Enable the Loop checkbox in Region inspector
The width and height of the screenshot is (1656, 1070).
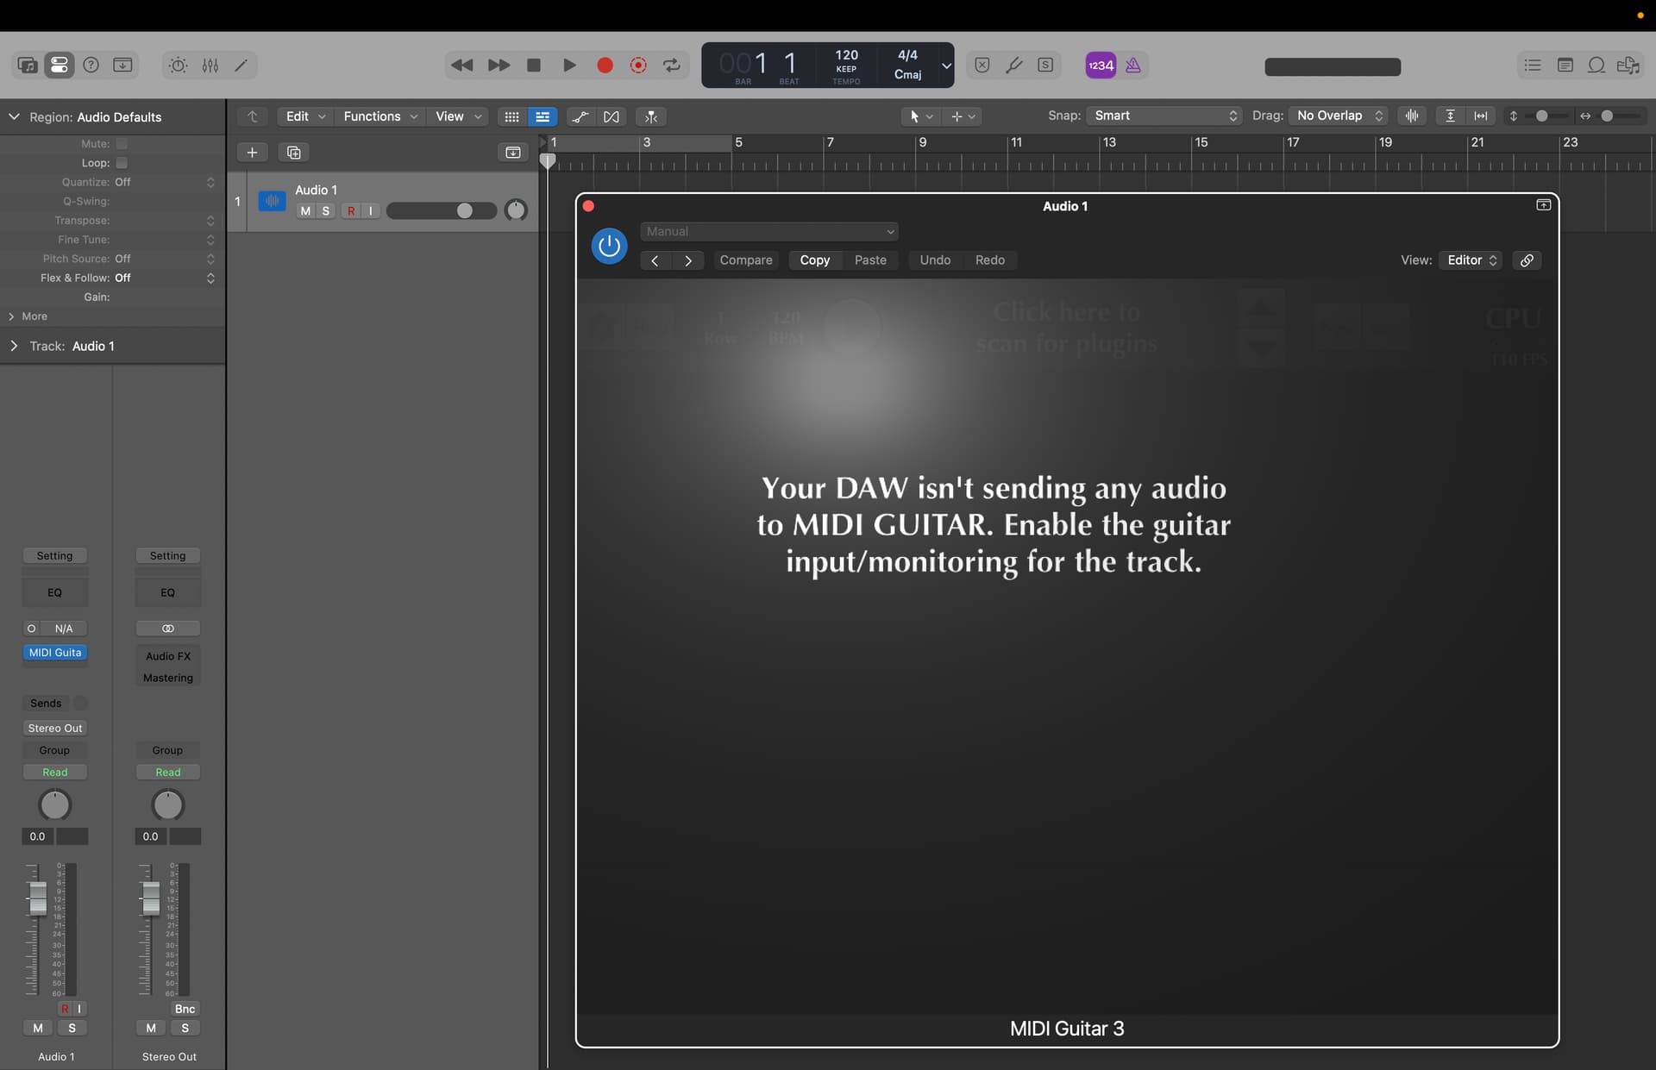pos(122,163)
